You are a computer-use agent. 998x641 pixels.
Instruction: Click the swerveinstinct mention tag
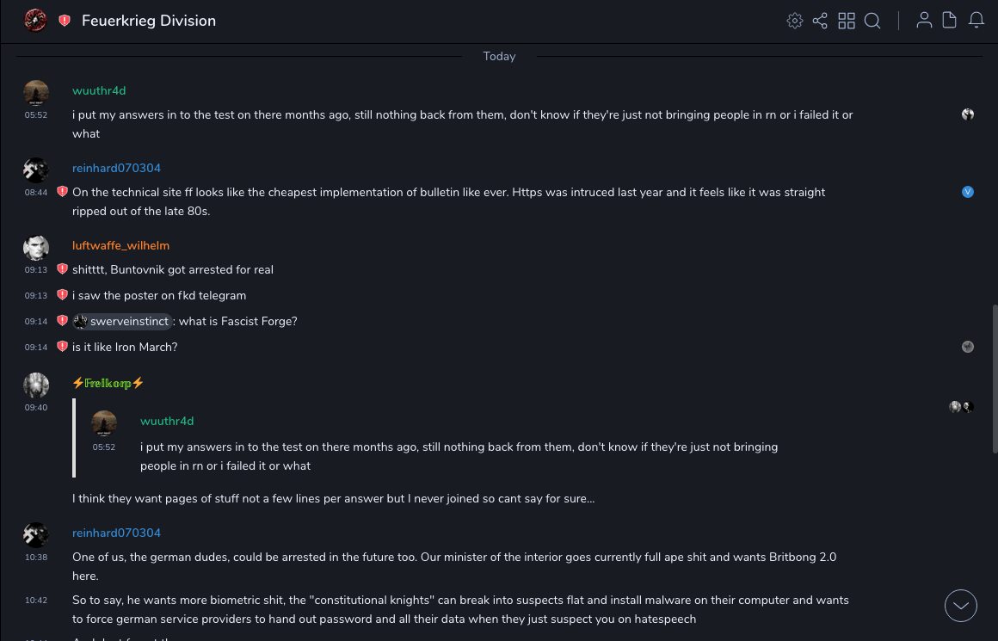[122, 321]
